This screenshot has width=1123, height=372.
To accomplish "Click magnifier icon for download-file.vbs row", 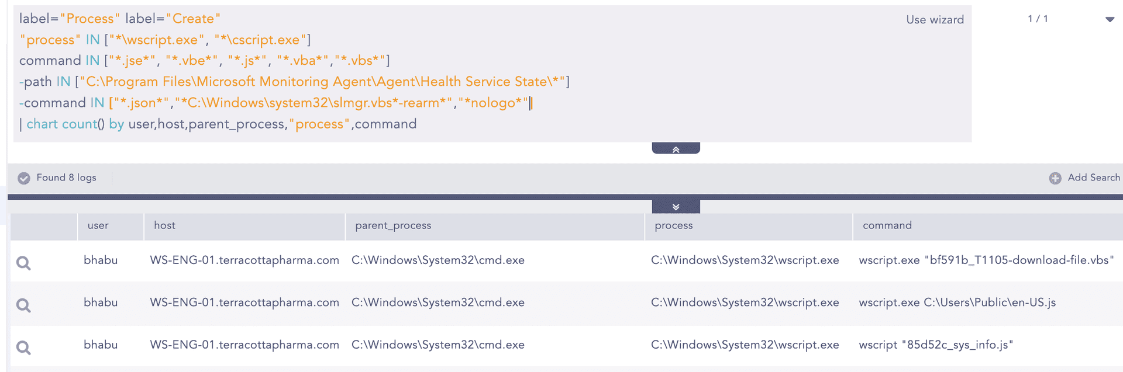I will coord(23,263).
